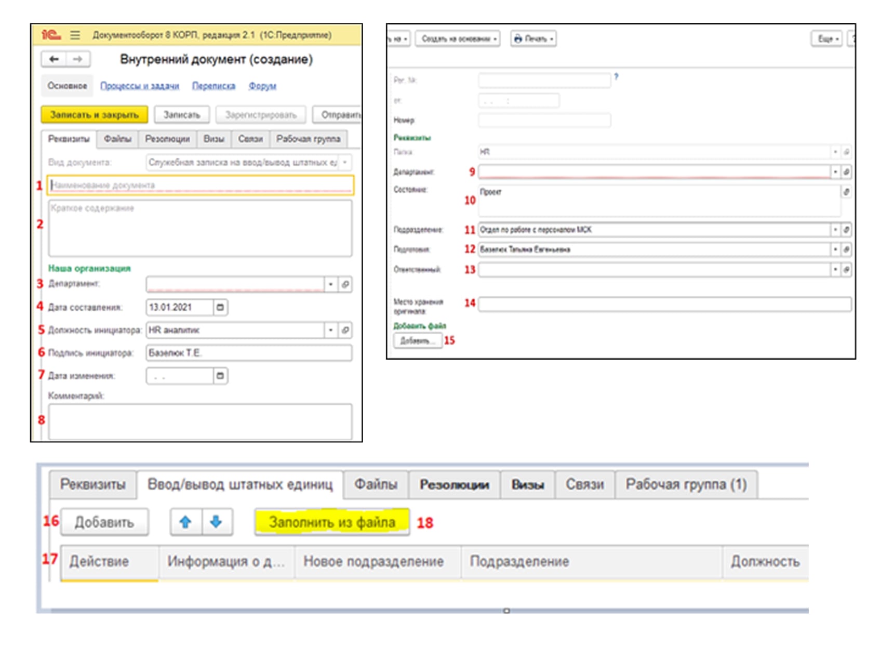Open the hamburger main menu icon

coord(75,35)
